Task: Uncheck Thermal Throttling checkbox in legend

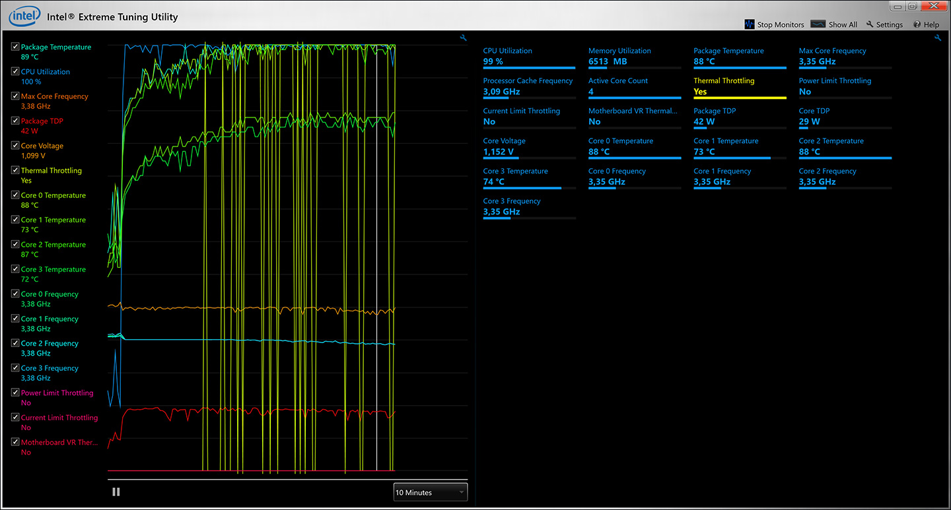Action: (15, 170)
